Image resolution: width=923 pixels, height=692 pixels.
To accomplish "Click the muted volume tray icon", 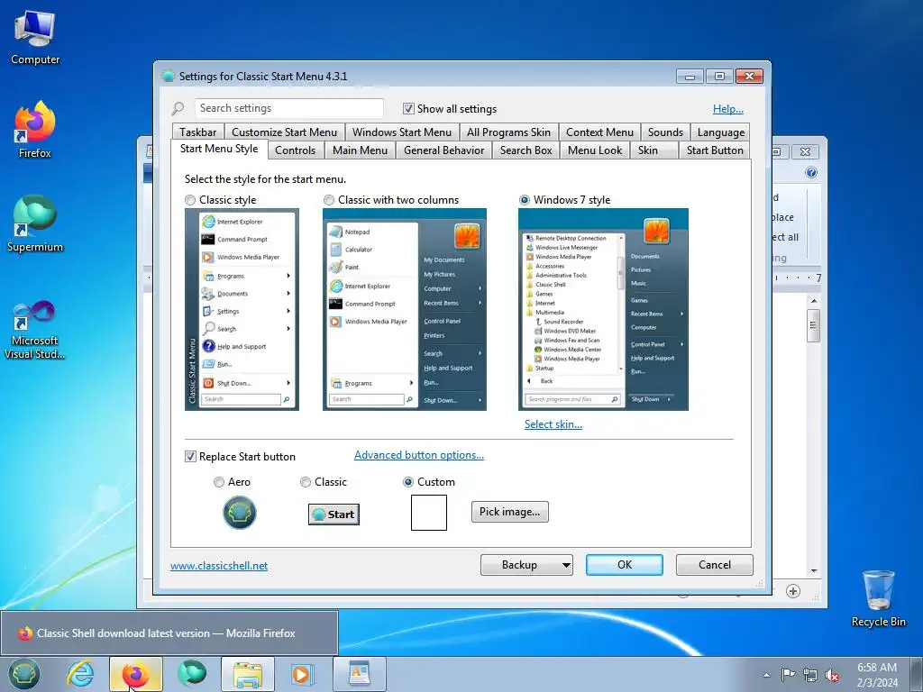I will [x=832, y=675].
